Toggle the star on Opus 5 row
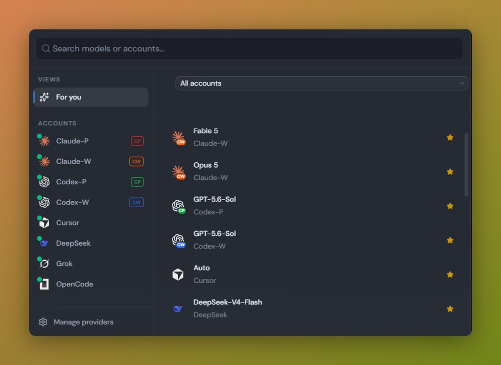 click(450, 171)
